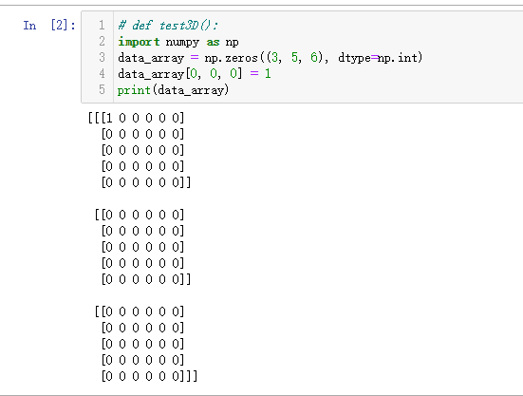The width and height of the screenshot is (523, 396).
Task: Click the last output row ending ']]]'
Action: [x=149, y=376]
